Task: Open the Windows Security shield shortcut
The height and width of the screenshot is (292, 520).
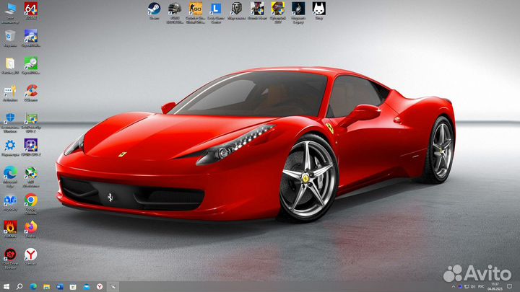Action: pyautogui.click(x=10, y=122)
